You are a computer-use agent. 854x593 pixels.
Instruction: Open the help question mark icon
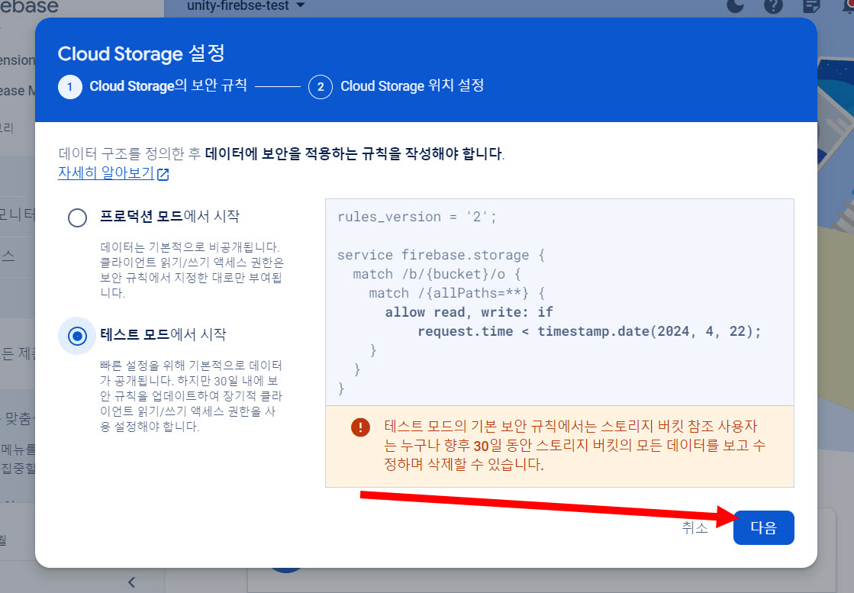pos(773,5)
